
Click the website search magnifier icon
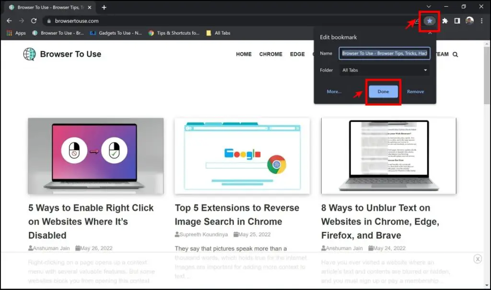(x=455, y=54)
